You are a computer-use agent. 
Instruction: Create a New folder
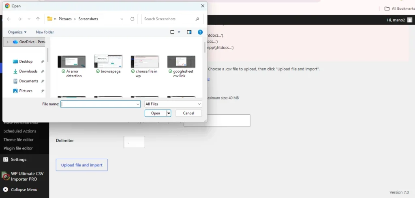pyautogui.click(x=45, y=32)
